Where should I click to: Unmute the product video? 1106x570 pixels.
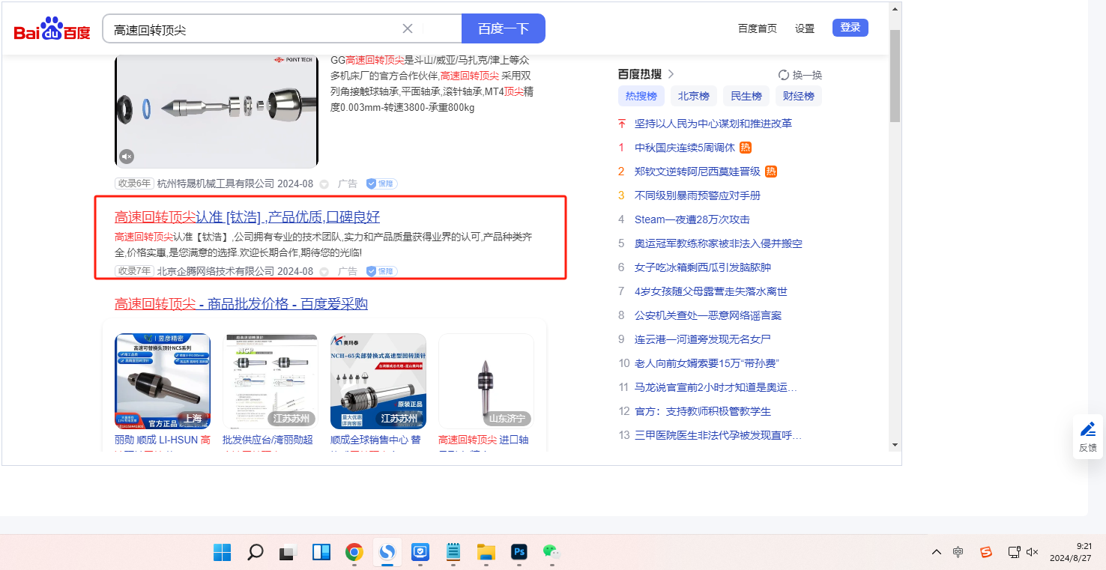coord(127,157)
